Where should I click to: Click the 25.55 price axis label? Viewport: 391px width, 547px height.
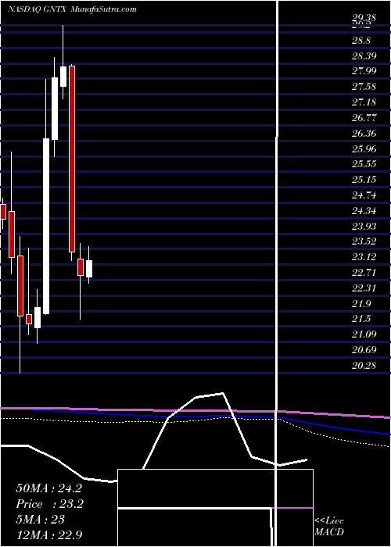coord(364,164)
